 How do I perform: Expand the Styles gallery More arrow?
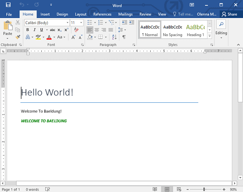[209, 36]
